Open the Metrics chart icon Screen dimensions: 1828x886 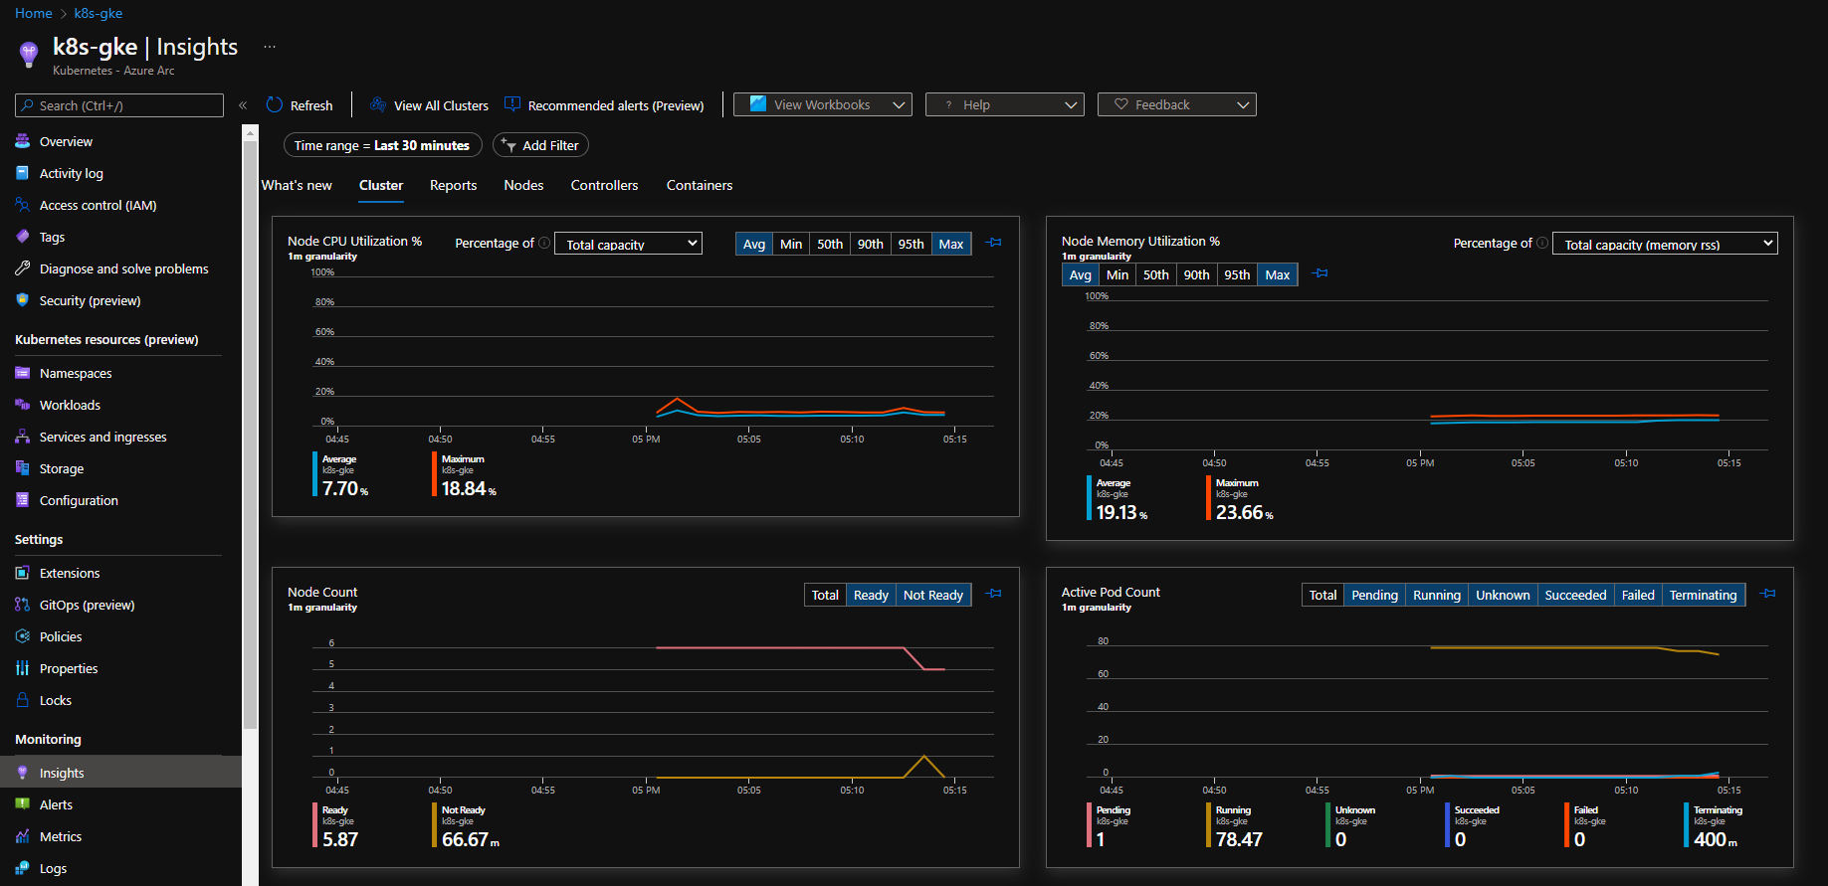(22, 836)
